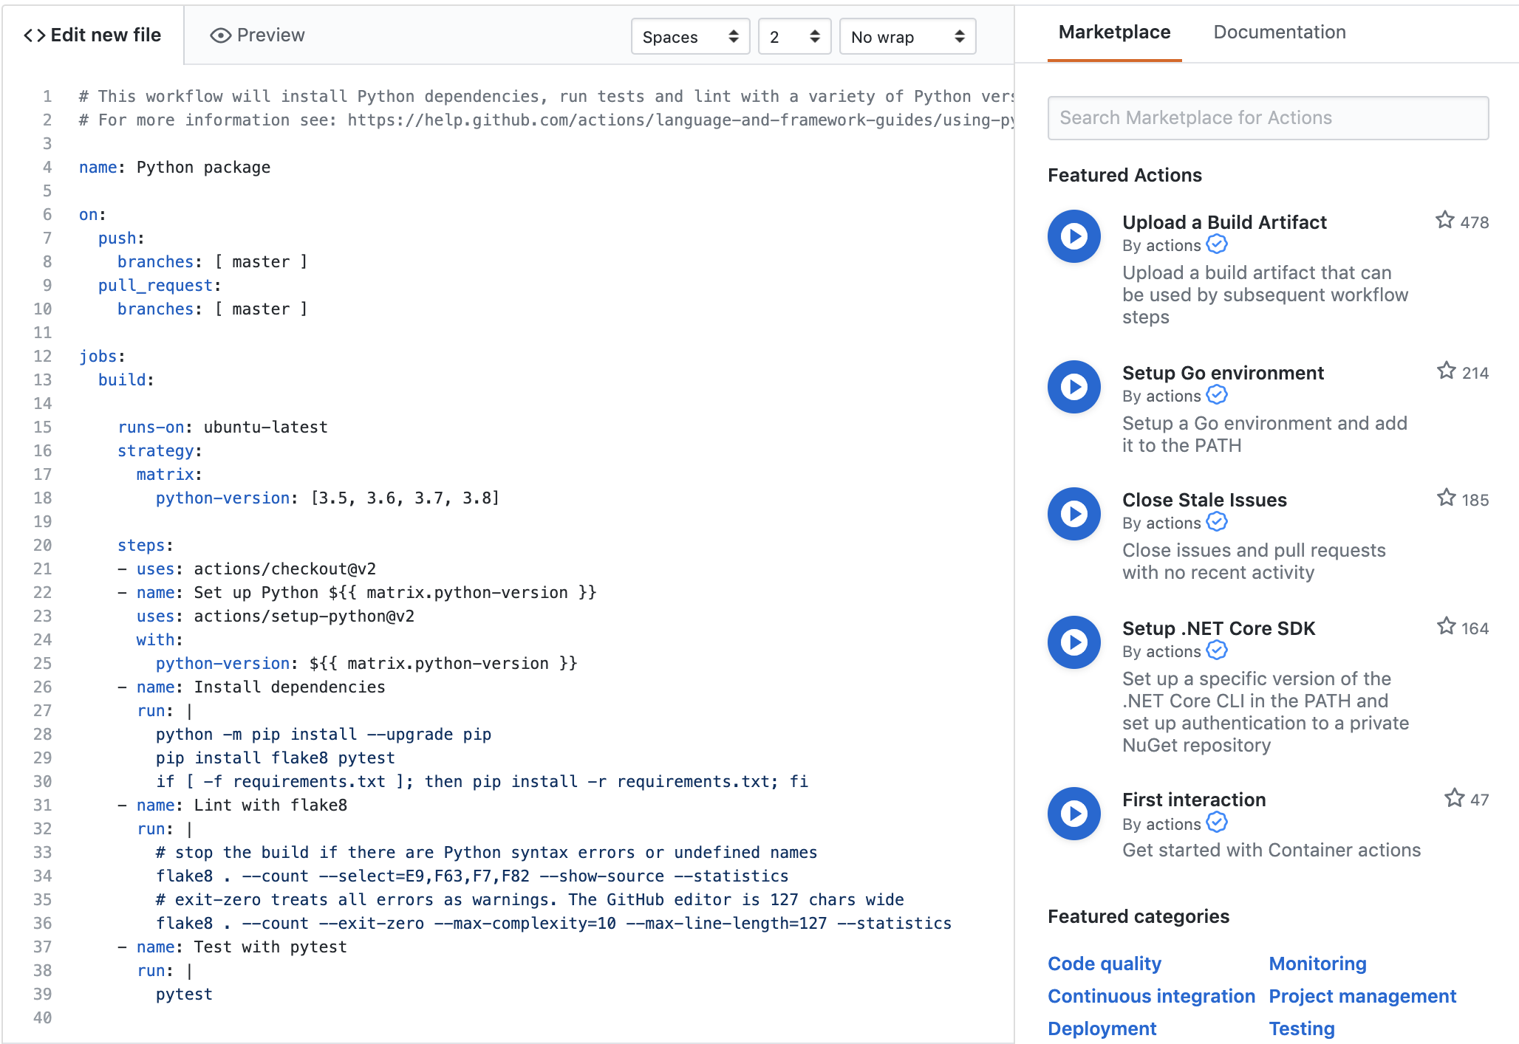This screenshot has width=1519, height=1044.
Task: Open the Spaces indent mode dropdown
Action: (x=690, y=37)
